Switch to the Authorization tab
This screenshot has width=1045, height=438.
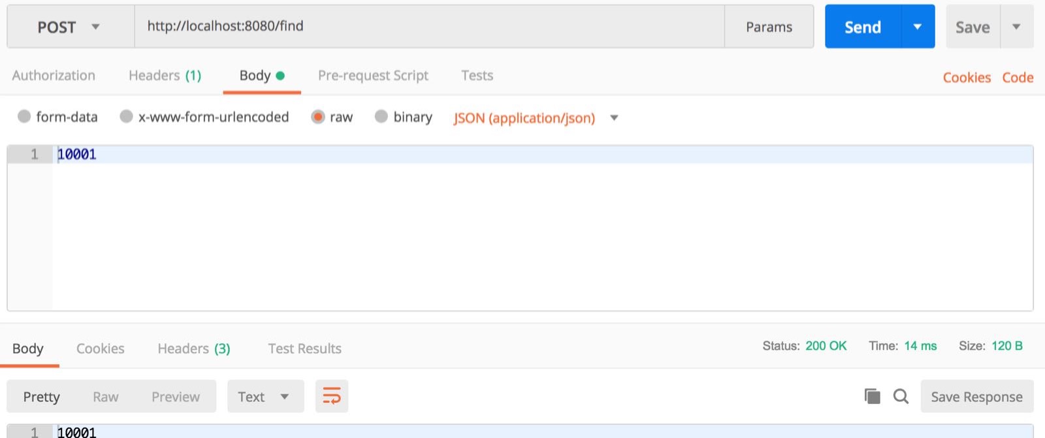pyautogui.click(x=54, y=76)
